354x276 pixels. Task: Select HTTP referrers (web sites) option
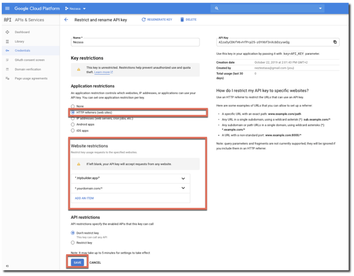pyautogui.click(x=73, y=112)
